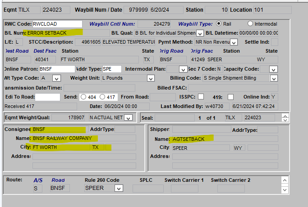This screenshot has width=308, height=207.
Task: Click the Route list scroll down arrow
Action: point(285,190)
